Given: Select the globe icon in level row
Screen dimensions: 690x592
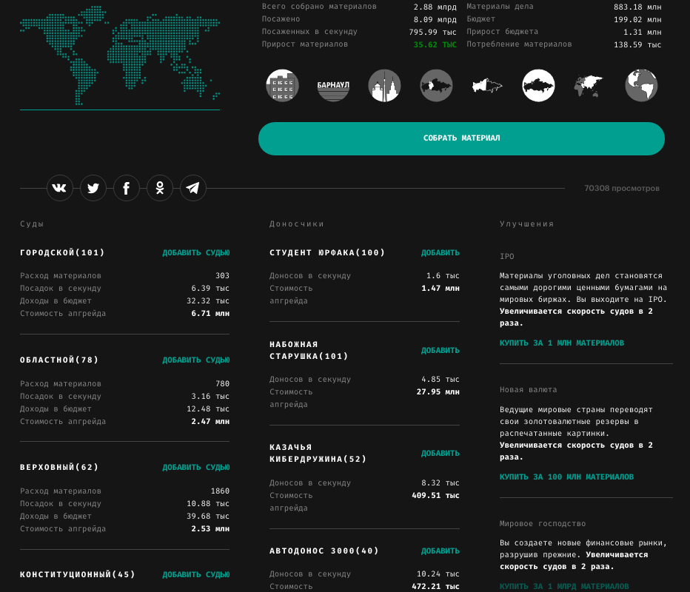Looking at the screenshot, I should coord(641,86).
